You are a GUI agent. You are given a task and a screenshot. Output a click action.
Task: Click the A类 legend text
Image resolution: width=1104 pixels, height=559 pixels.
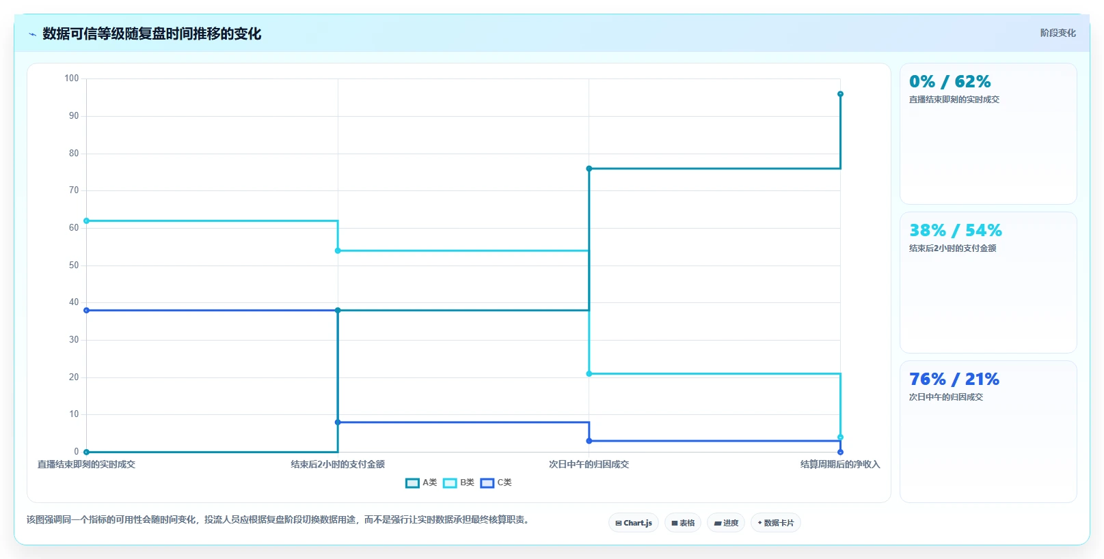click(x=430, y=483)
